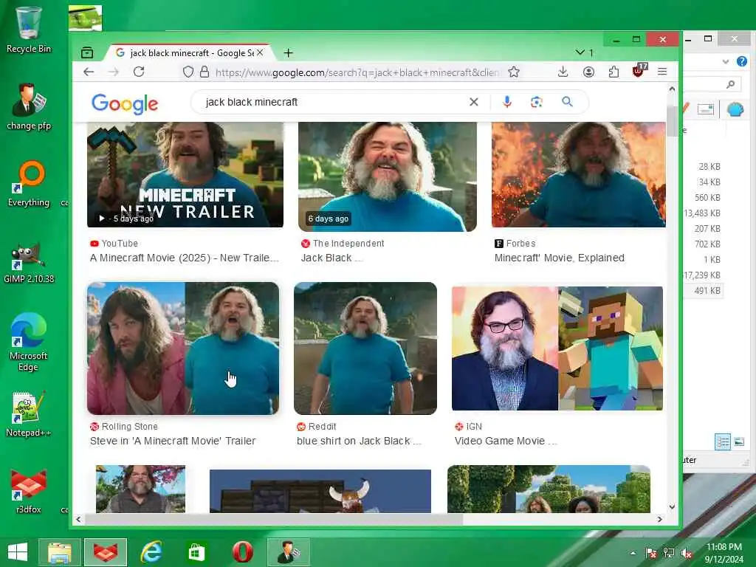Screen dimensions: 756x567
Task: Open Notepad++ desktop shortcut
Action: click(29, 414)
